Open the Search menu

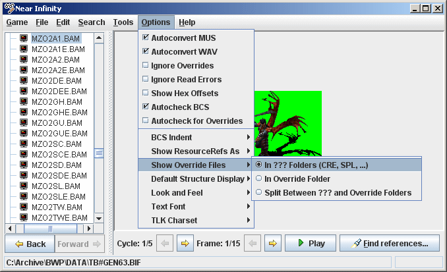pos(92,22)
